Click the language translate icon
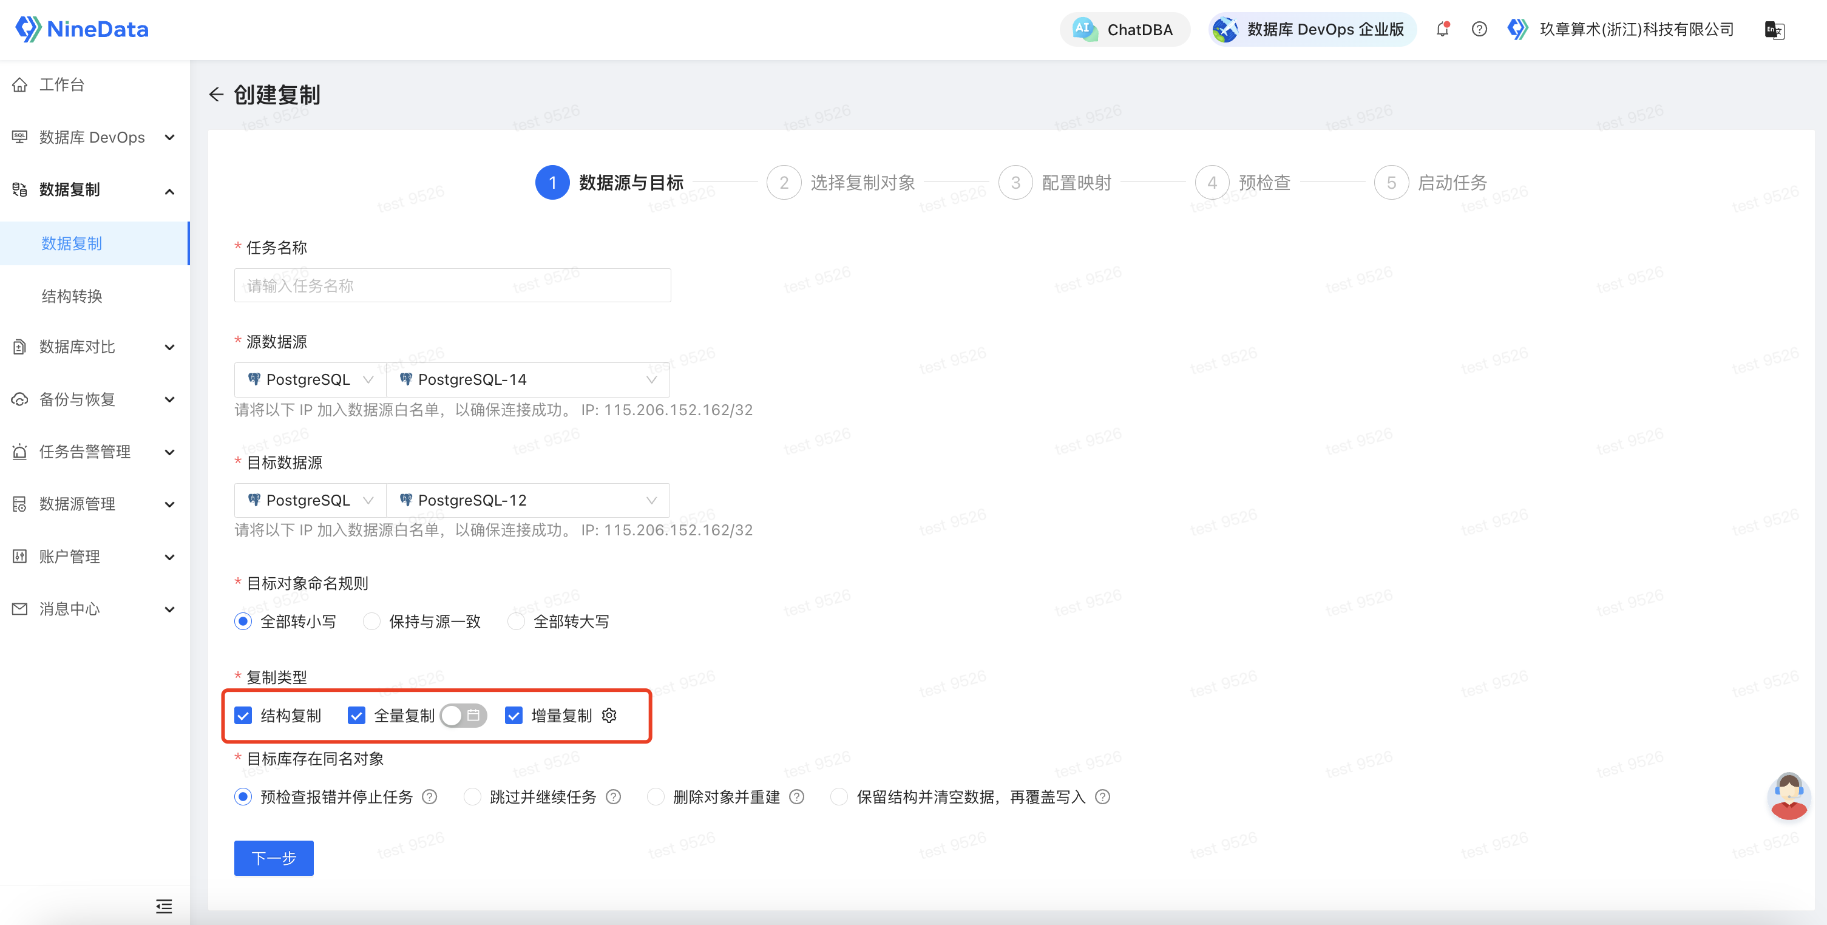 coord(1774,30)
